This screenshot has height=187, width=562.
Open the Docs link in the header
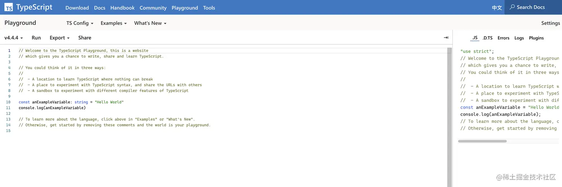[x=100, y=8]
